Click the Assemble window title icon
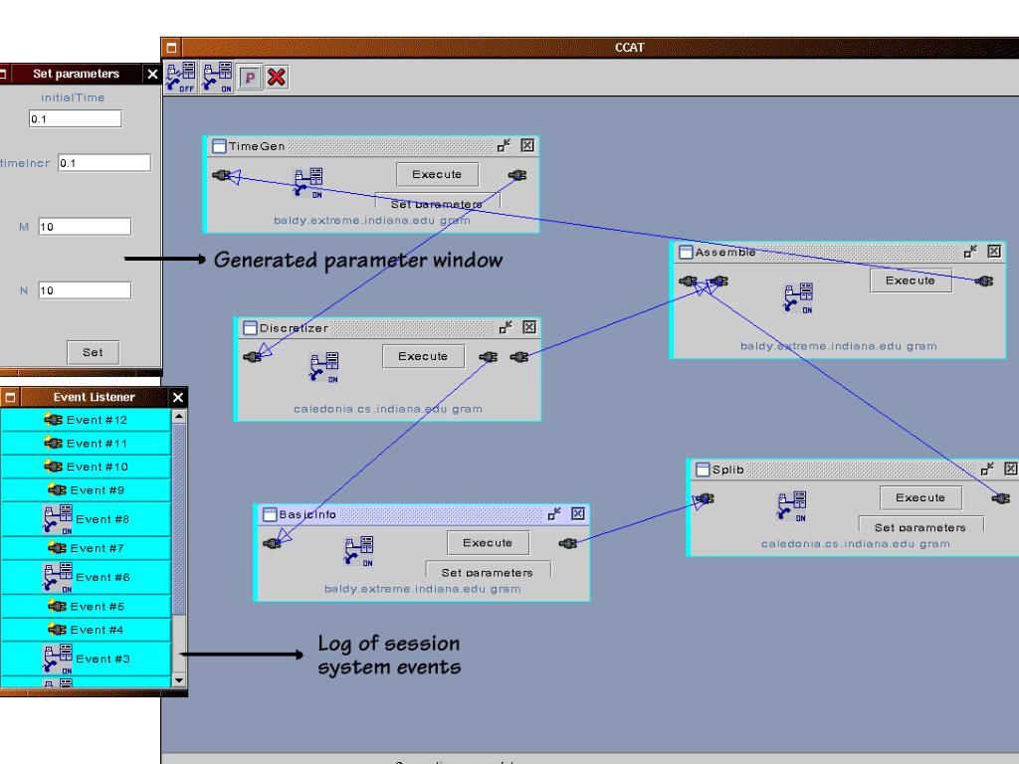This screenshot has width=1019, height=764. click(686, 252)
